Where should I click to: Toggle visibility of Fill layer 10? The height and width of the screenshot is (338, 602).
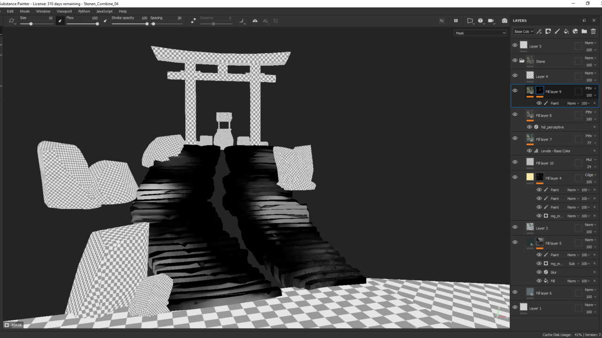tap(515, 162)
